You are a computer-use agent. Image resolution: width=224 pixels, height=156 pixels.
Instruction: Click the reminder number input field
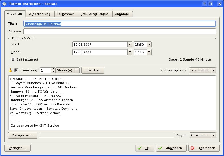click(45, 70)
